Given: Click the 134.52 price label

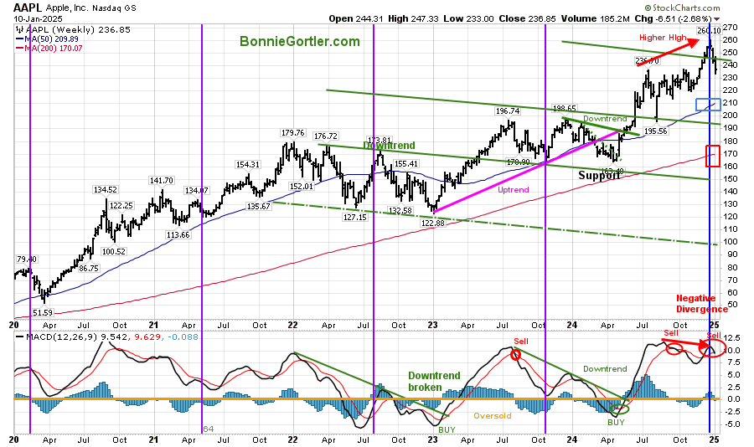Looking at the screenshot, I should point(105,190).
